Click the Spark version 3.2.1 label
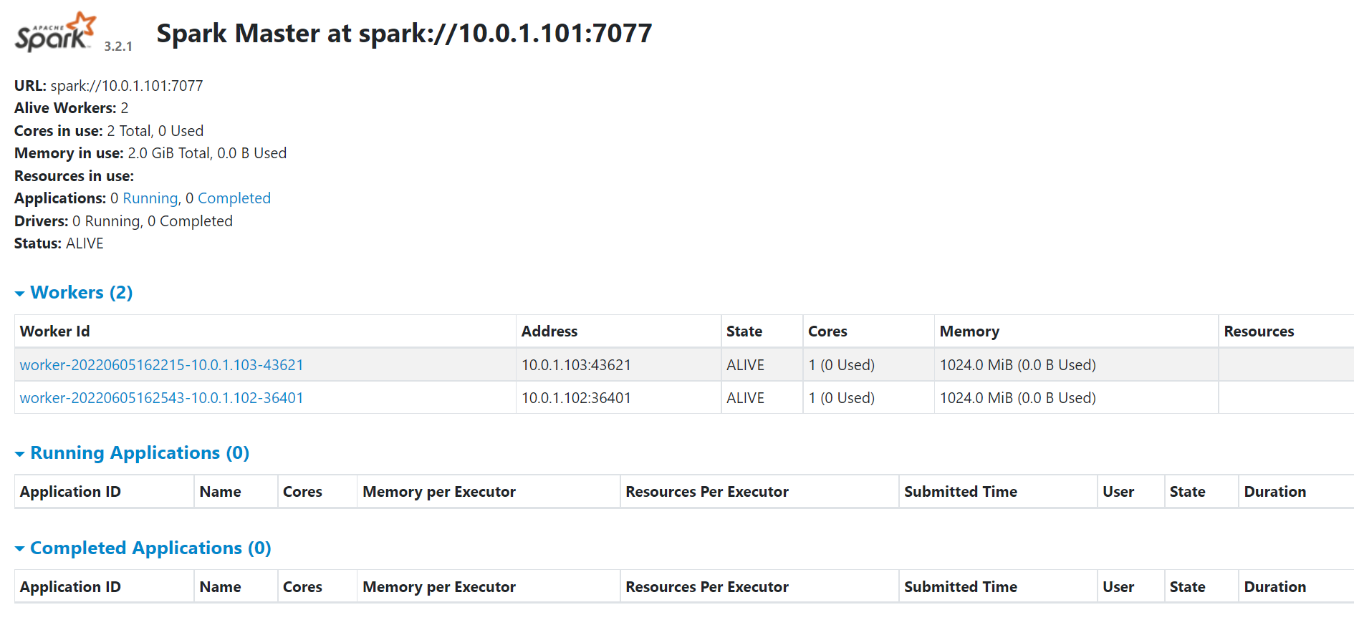The height and width of the screenshot is (625, 1354). (118, 47)
